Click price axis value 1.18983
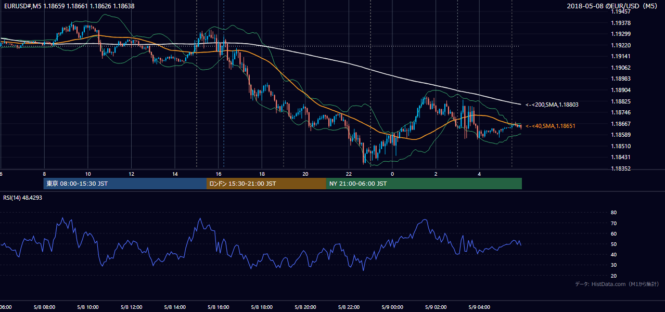665x312 pixels. click(620, 79)
